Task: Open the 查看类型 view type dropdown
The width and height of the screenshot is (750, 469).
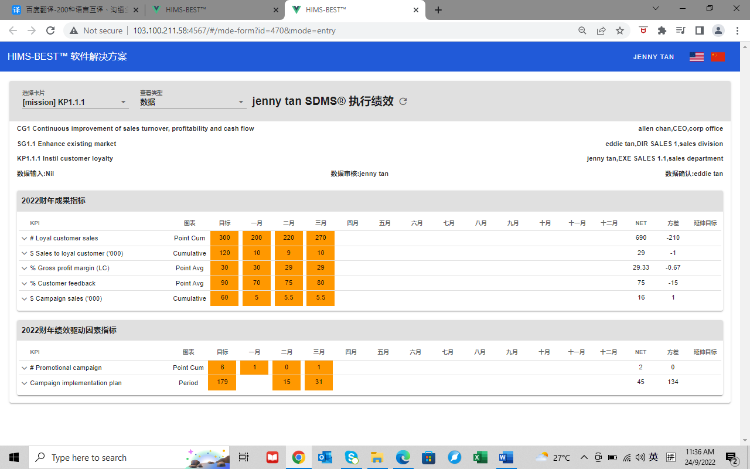Action: point(192,102)
